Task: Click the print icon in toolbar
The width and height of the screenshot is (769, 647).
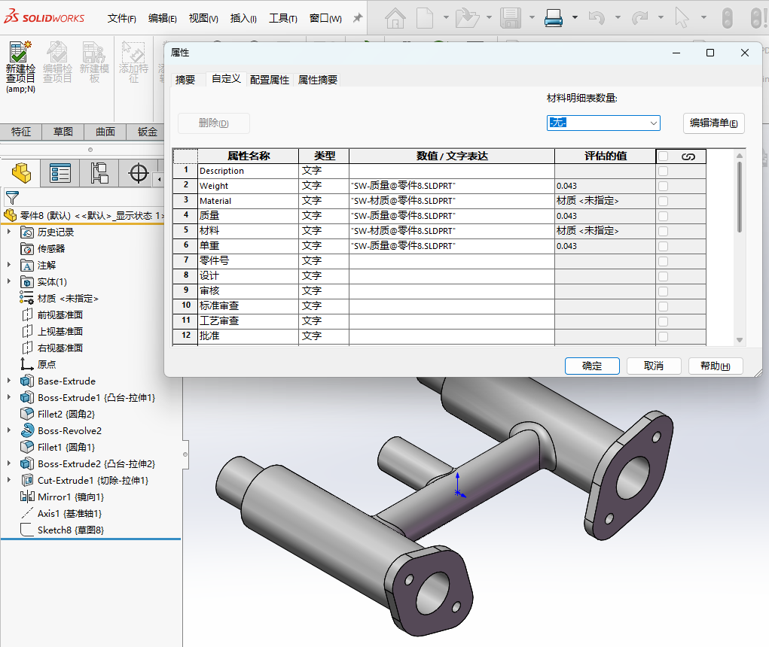Action: point(554,17)
